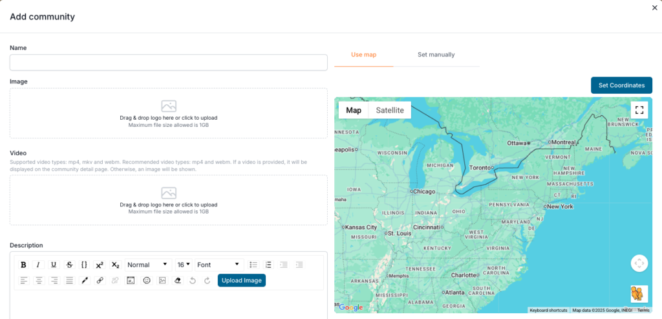
Task: Switch map to Satellite view
Action: [390, 110]
